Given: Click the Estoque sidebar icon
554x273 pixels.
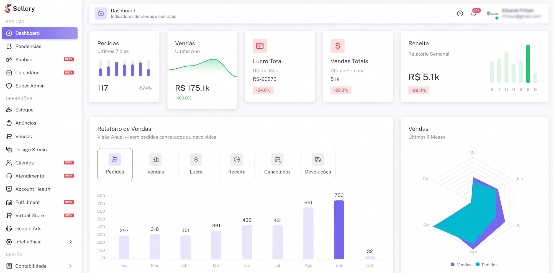Looking at the screenshot, I should pyautogui.click(x=9, y=110).
